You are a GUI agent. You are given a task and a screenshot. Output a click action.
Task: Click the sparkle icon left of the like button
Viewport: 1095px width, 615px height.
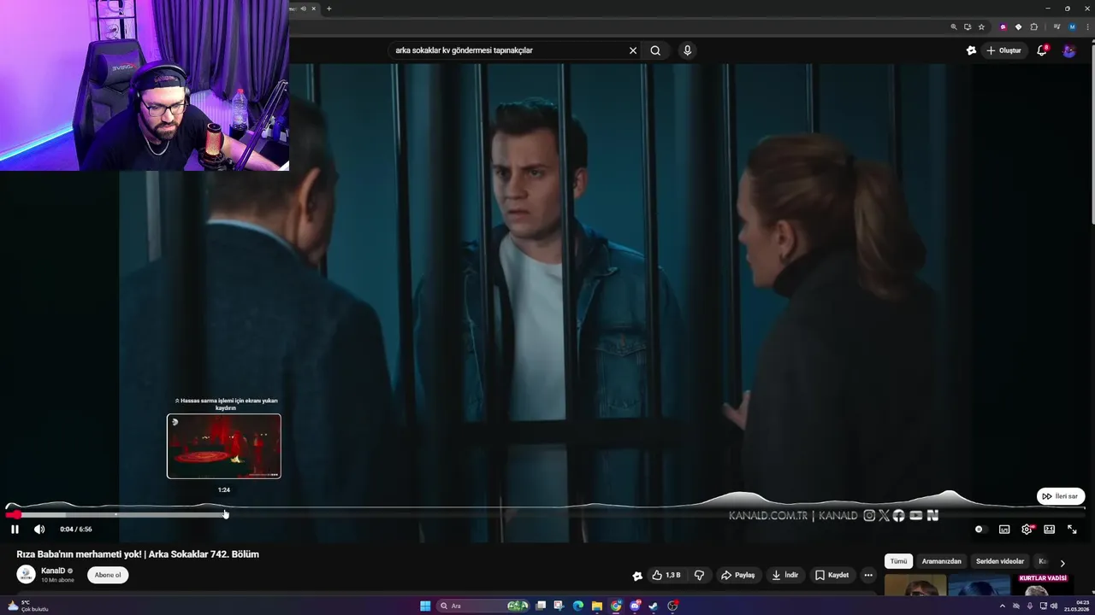coord(637,576)
